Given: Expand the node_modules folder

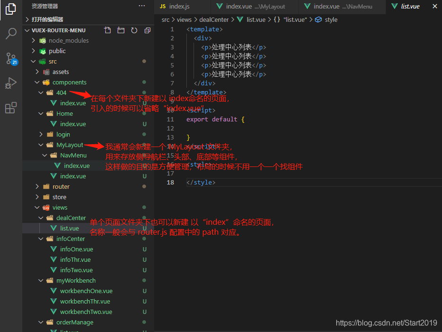Looking at the screenshot, I should click(x=88, y=41).
